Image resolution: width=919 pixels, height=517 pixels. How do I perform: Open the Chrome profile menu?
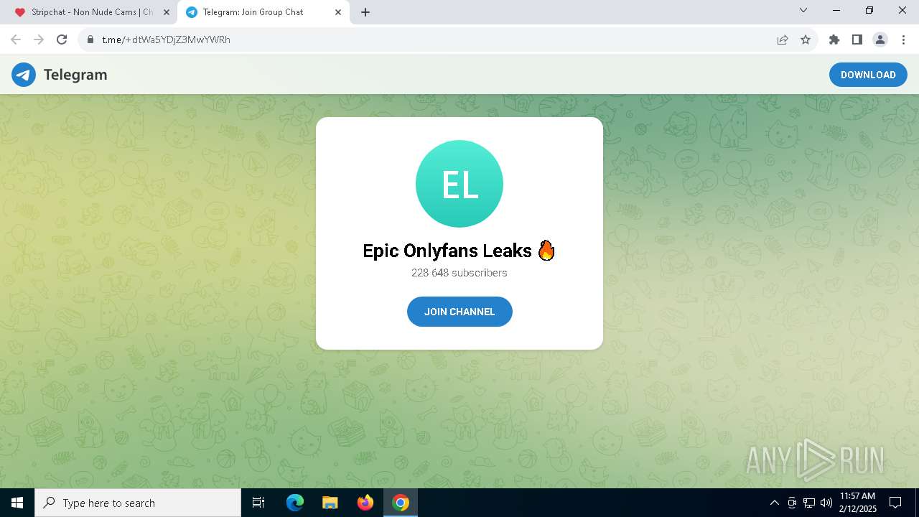point(880,39)
